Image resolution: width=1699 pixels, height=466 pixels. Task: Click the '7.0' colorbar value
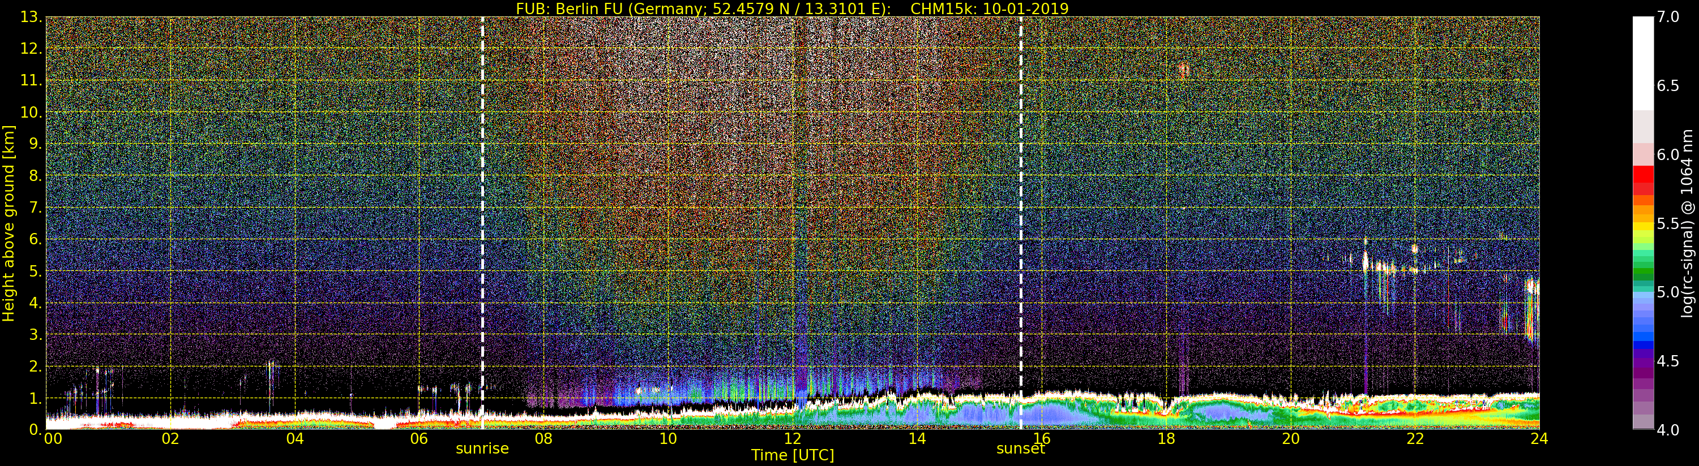(1668, 17)
